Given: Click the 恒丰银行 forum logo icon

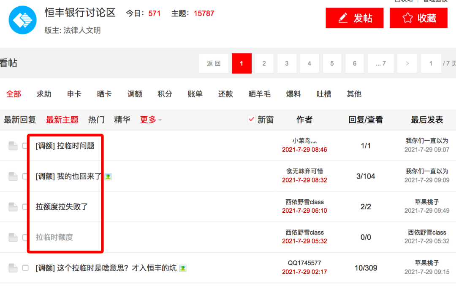Looking at the screenshot, I should 23,20.
